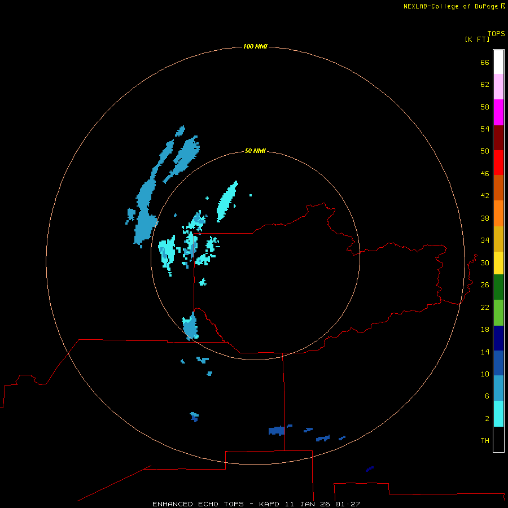Click the legend value '22'
This screenshot has width=508, height=508.
point(485,308)
